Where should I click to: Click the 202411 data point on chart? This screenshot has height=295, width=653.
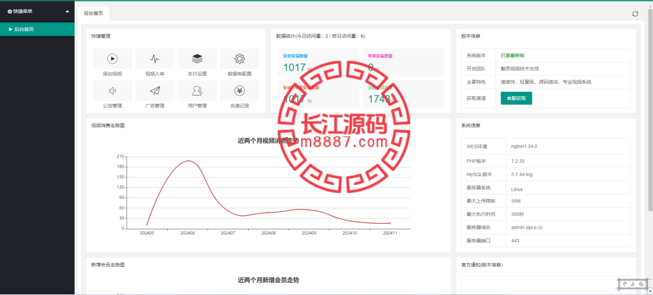coord(390,224)
